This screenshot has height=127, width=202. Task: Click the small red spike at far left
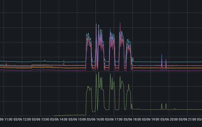click(6, 63)
